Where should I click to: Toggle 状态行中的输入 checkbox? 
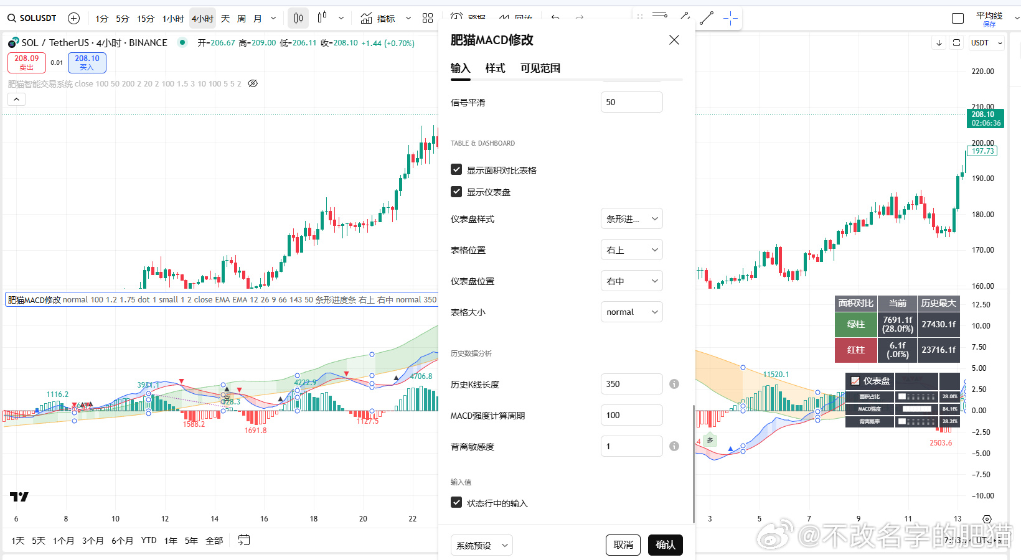tap(456, 502)
